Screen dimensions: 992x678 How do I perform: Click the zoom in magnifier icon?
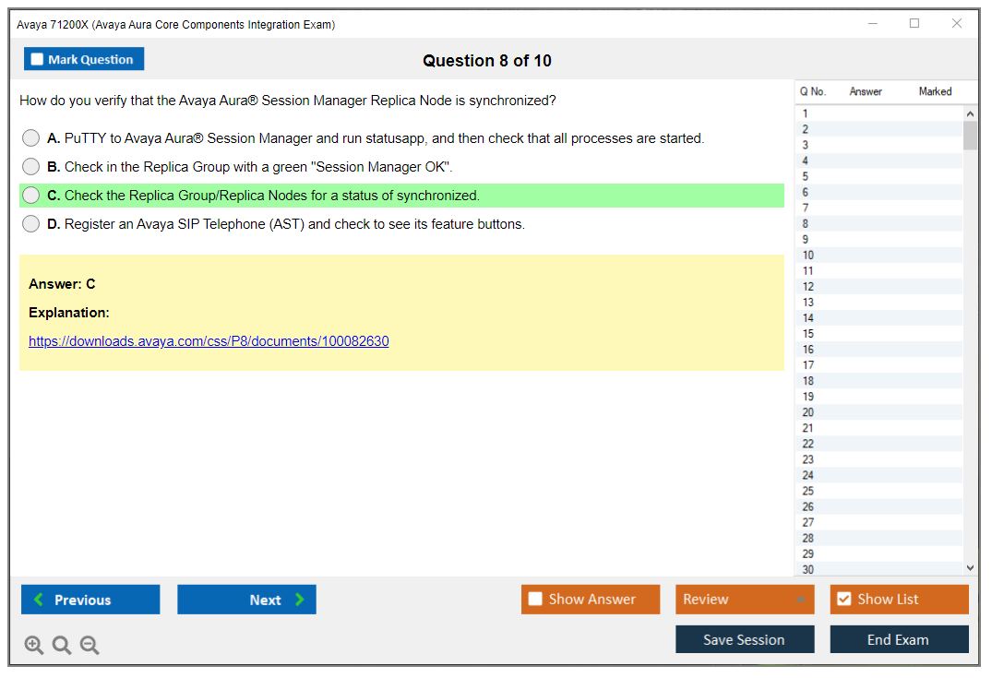(x=34, y=646)
